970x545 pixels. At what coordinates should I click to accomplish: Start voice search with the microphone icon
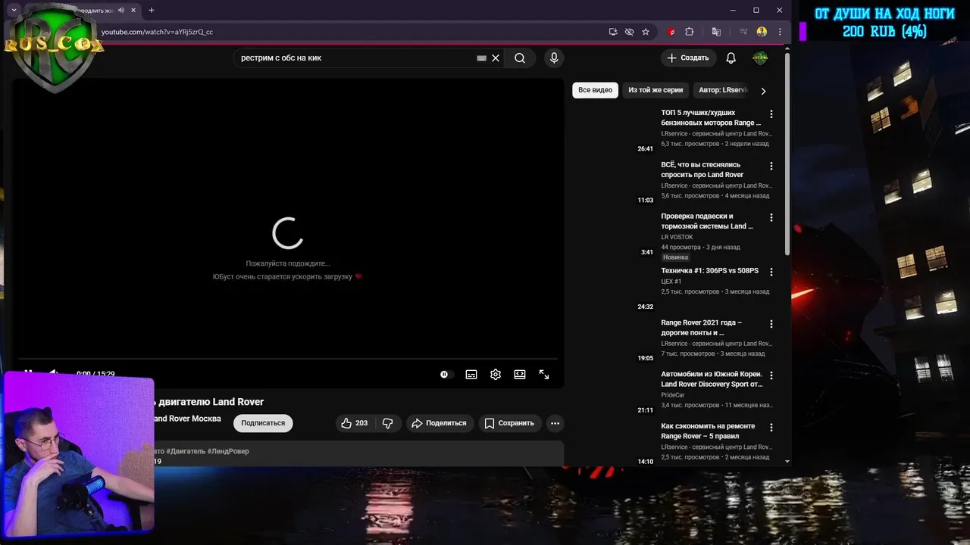tap(554, 58)
